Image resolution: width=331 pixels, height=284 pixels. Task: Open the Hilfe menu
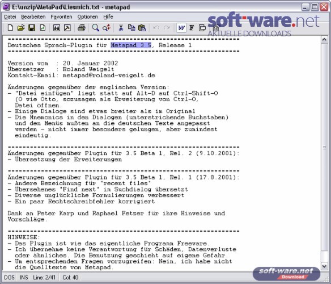tap(108, 16)
